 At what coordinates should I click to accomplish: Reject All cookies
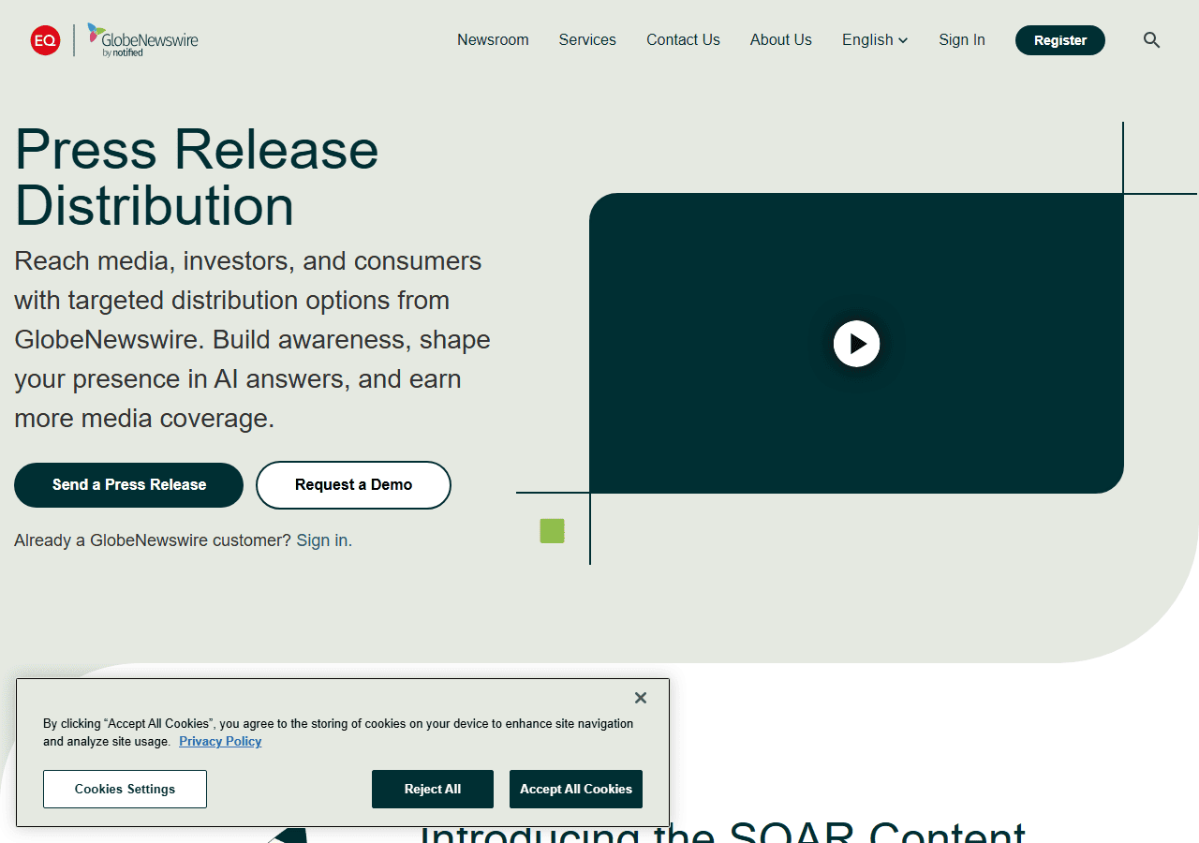tap(433, 789)
